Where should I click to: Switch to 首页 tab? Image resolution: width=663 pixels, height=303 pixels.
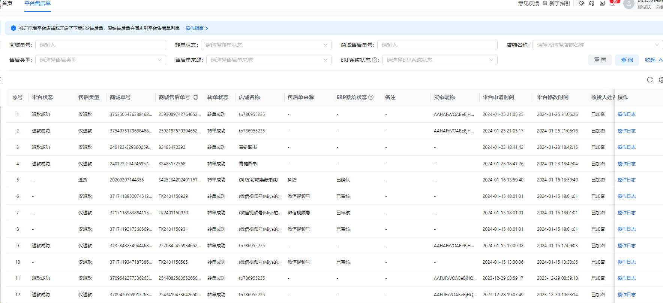click(7, 3)
